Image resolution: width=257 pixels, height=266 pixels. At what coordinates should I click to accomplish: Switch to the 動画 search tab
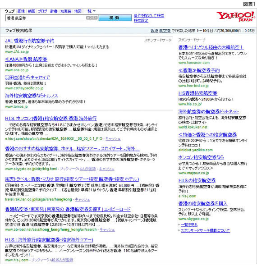[32, 11]
